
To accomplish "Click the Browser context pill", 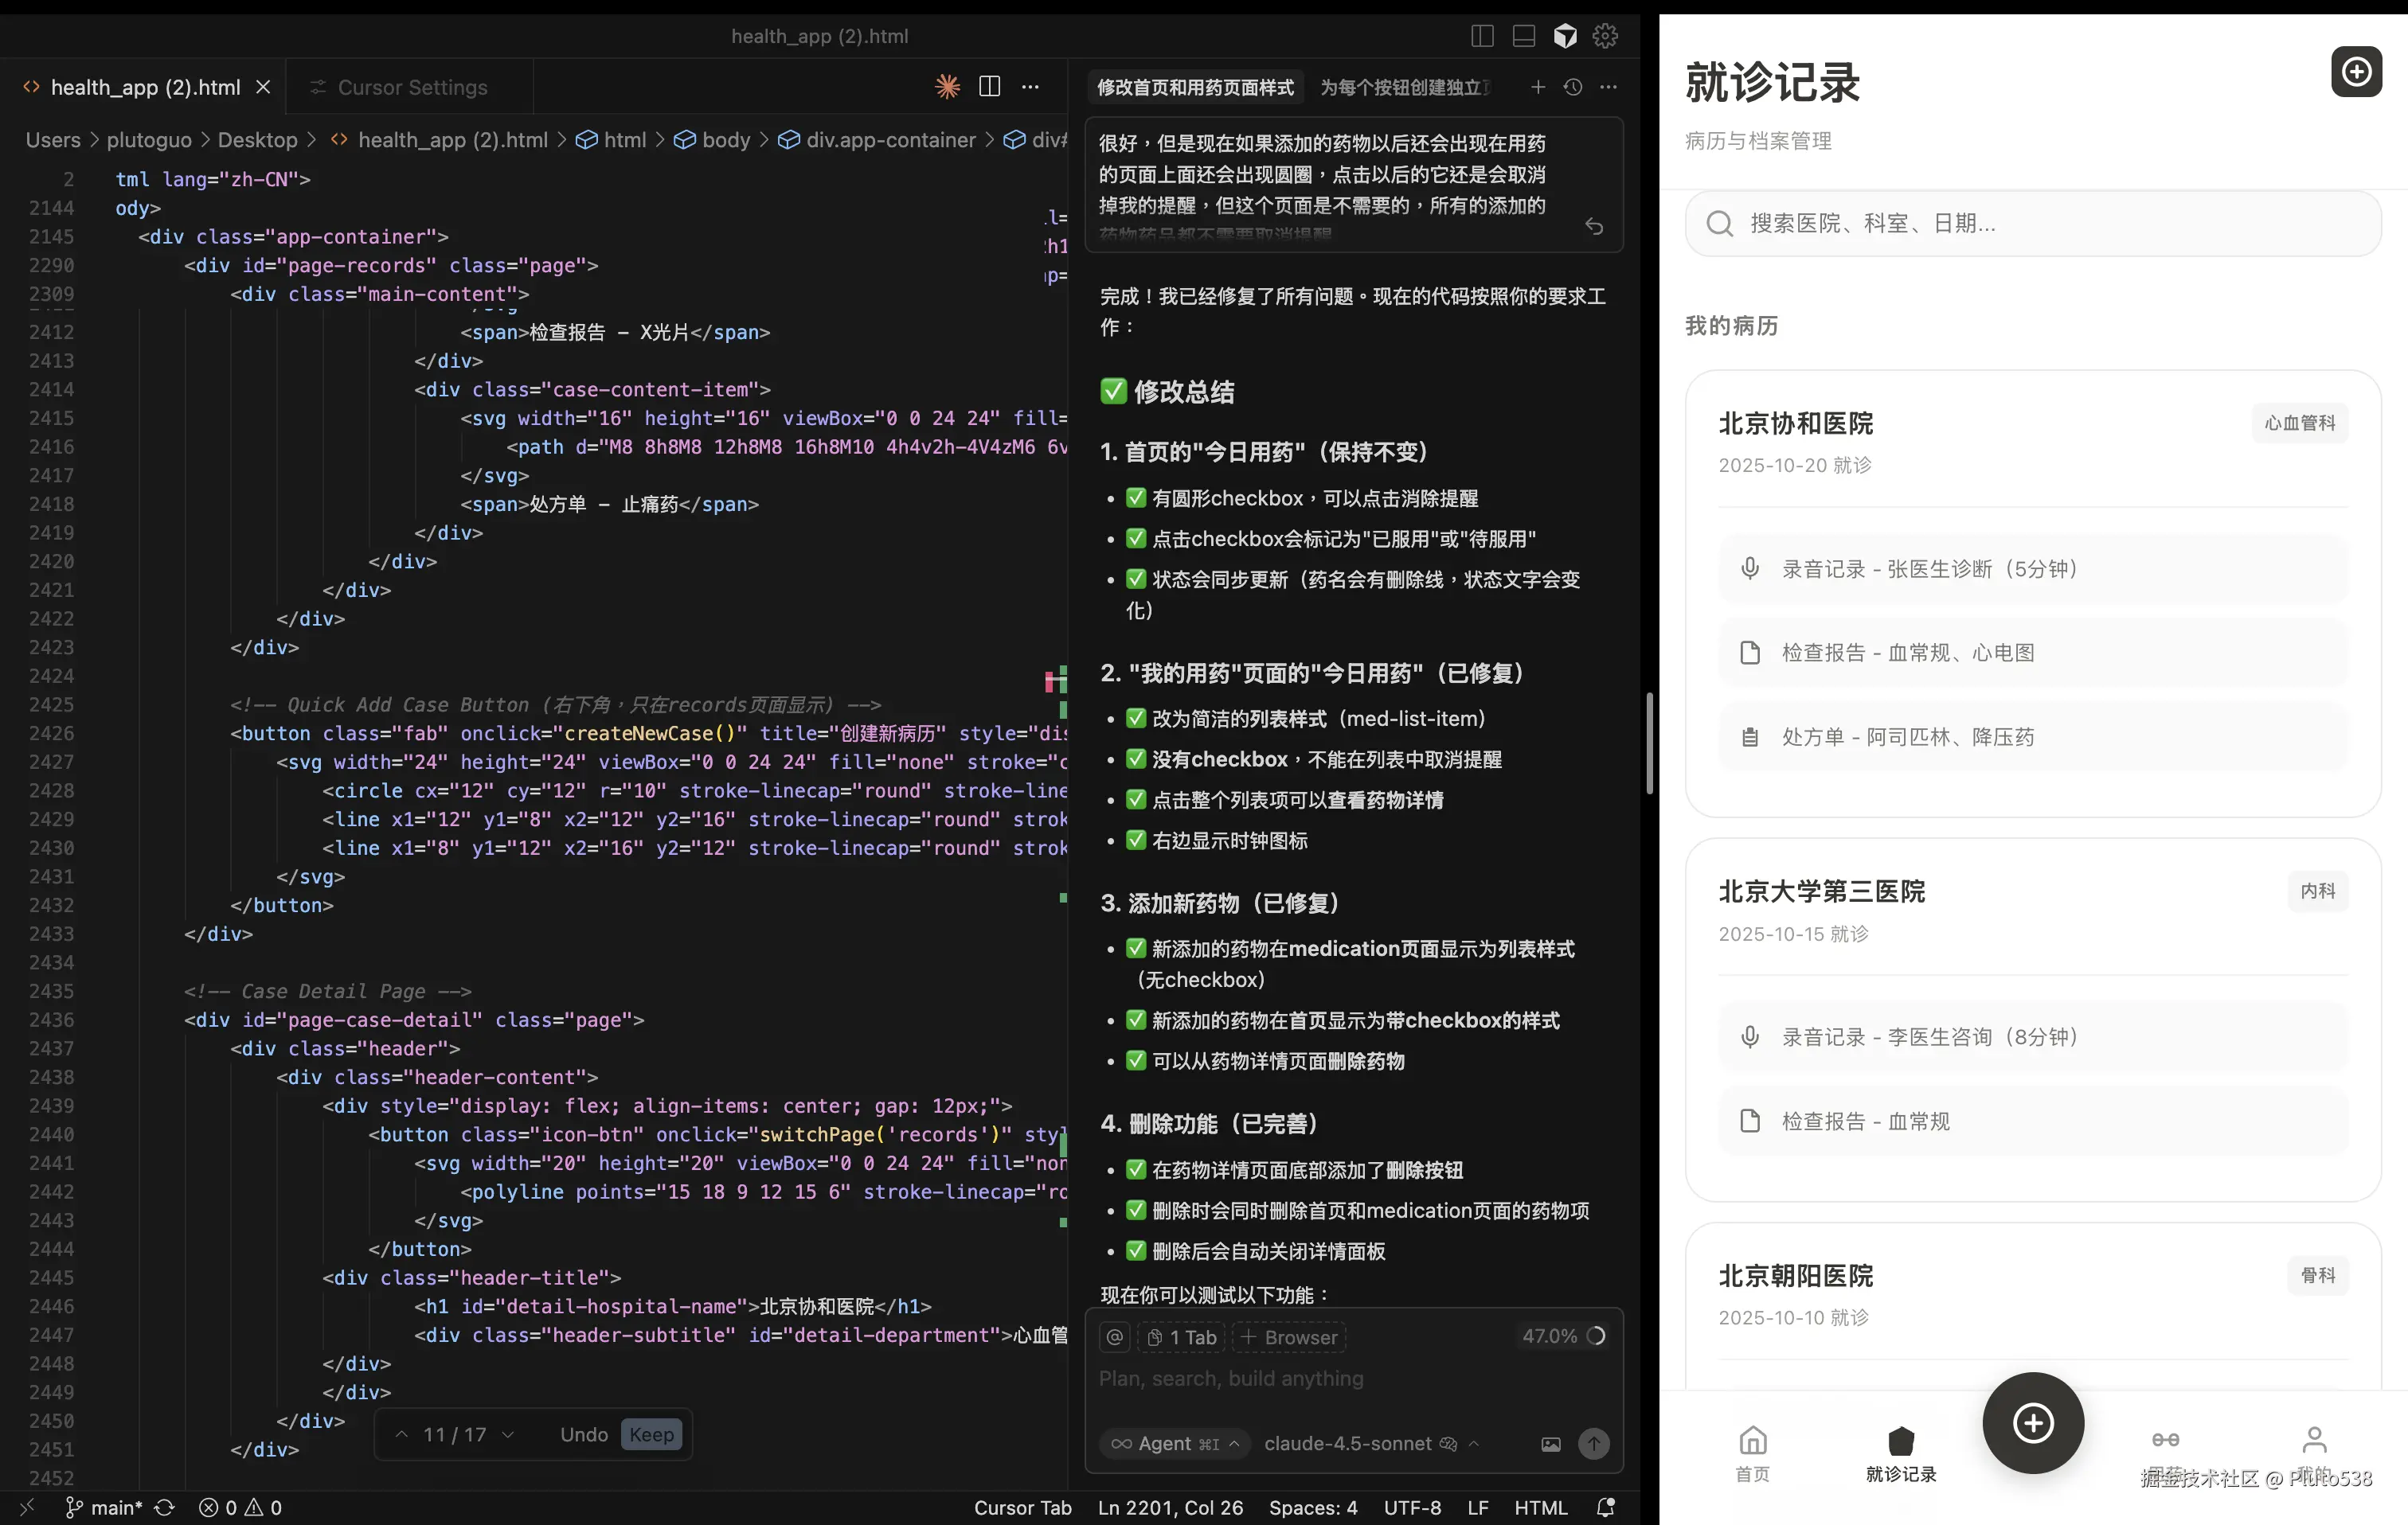I will click(x=1289, y=1337).
